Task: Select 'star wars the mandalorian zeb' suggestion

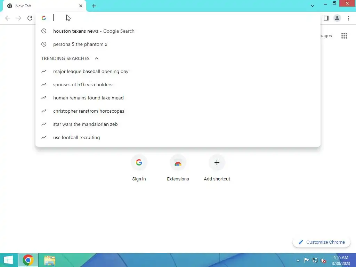Action: [178, 124]
